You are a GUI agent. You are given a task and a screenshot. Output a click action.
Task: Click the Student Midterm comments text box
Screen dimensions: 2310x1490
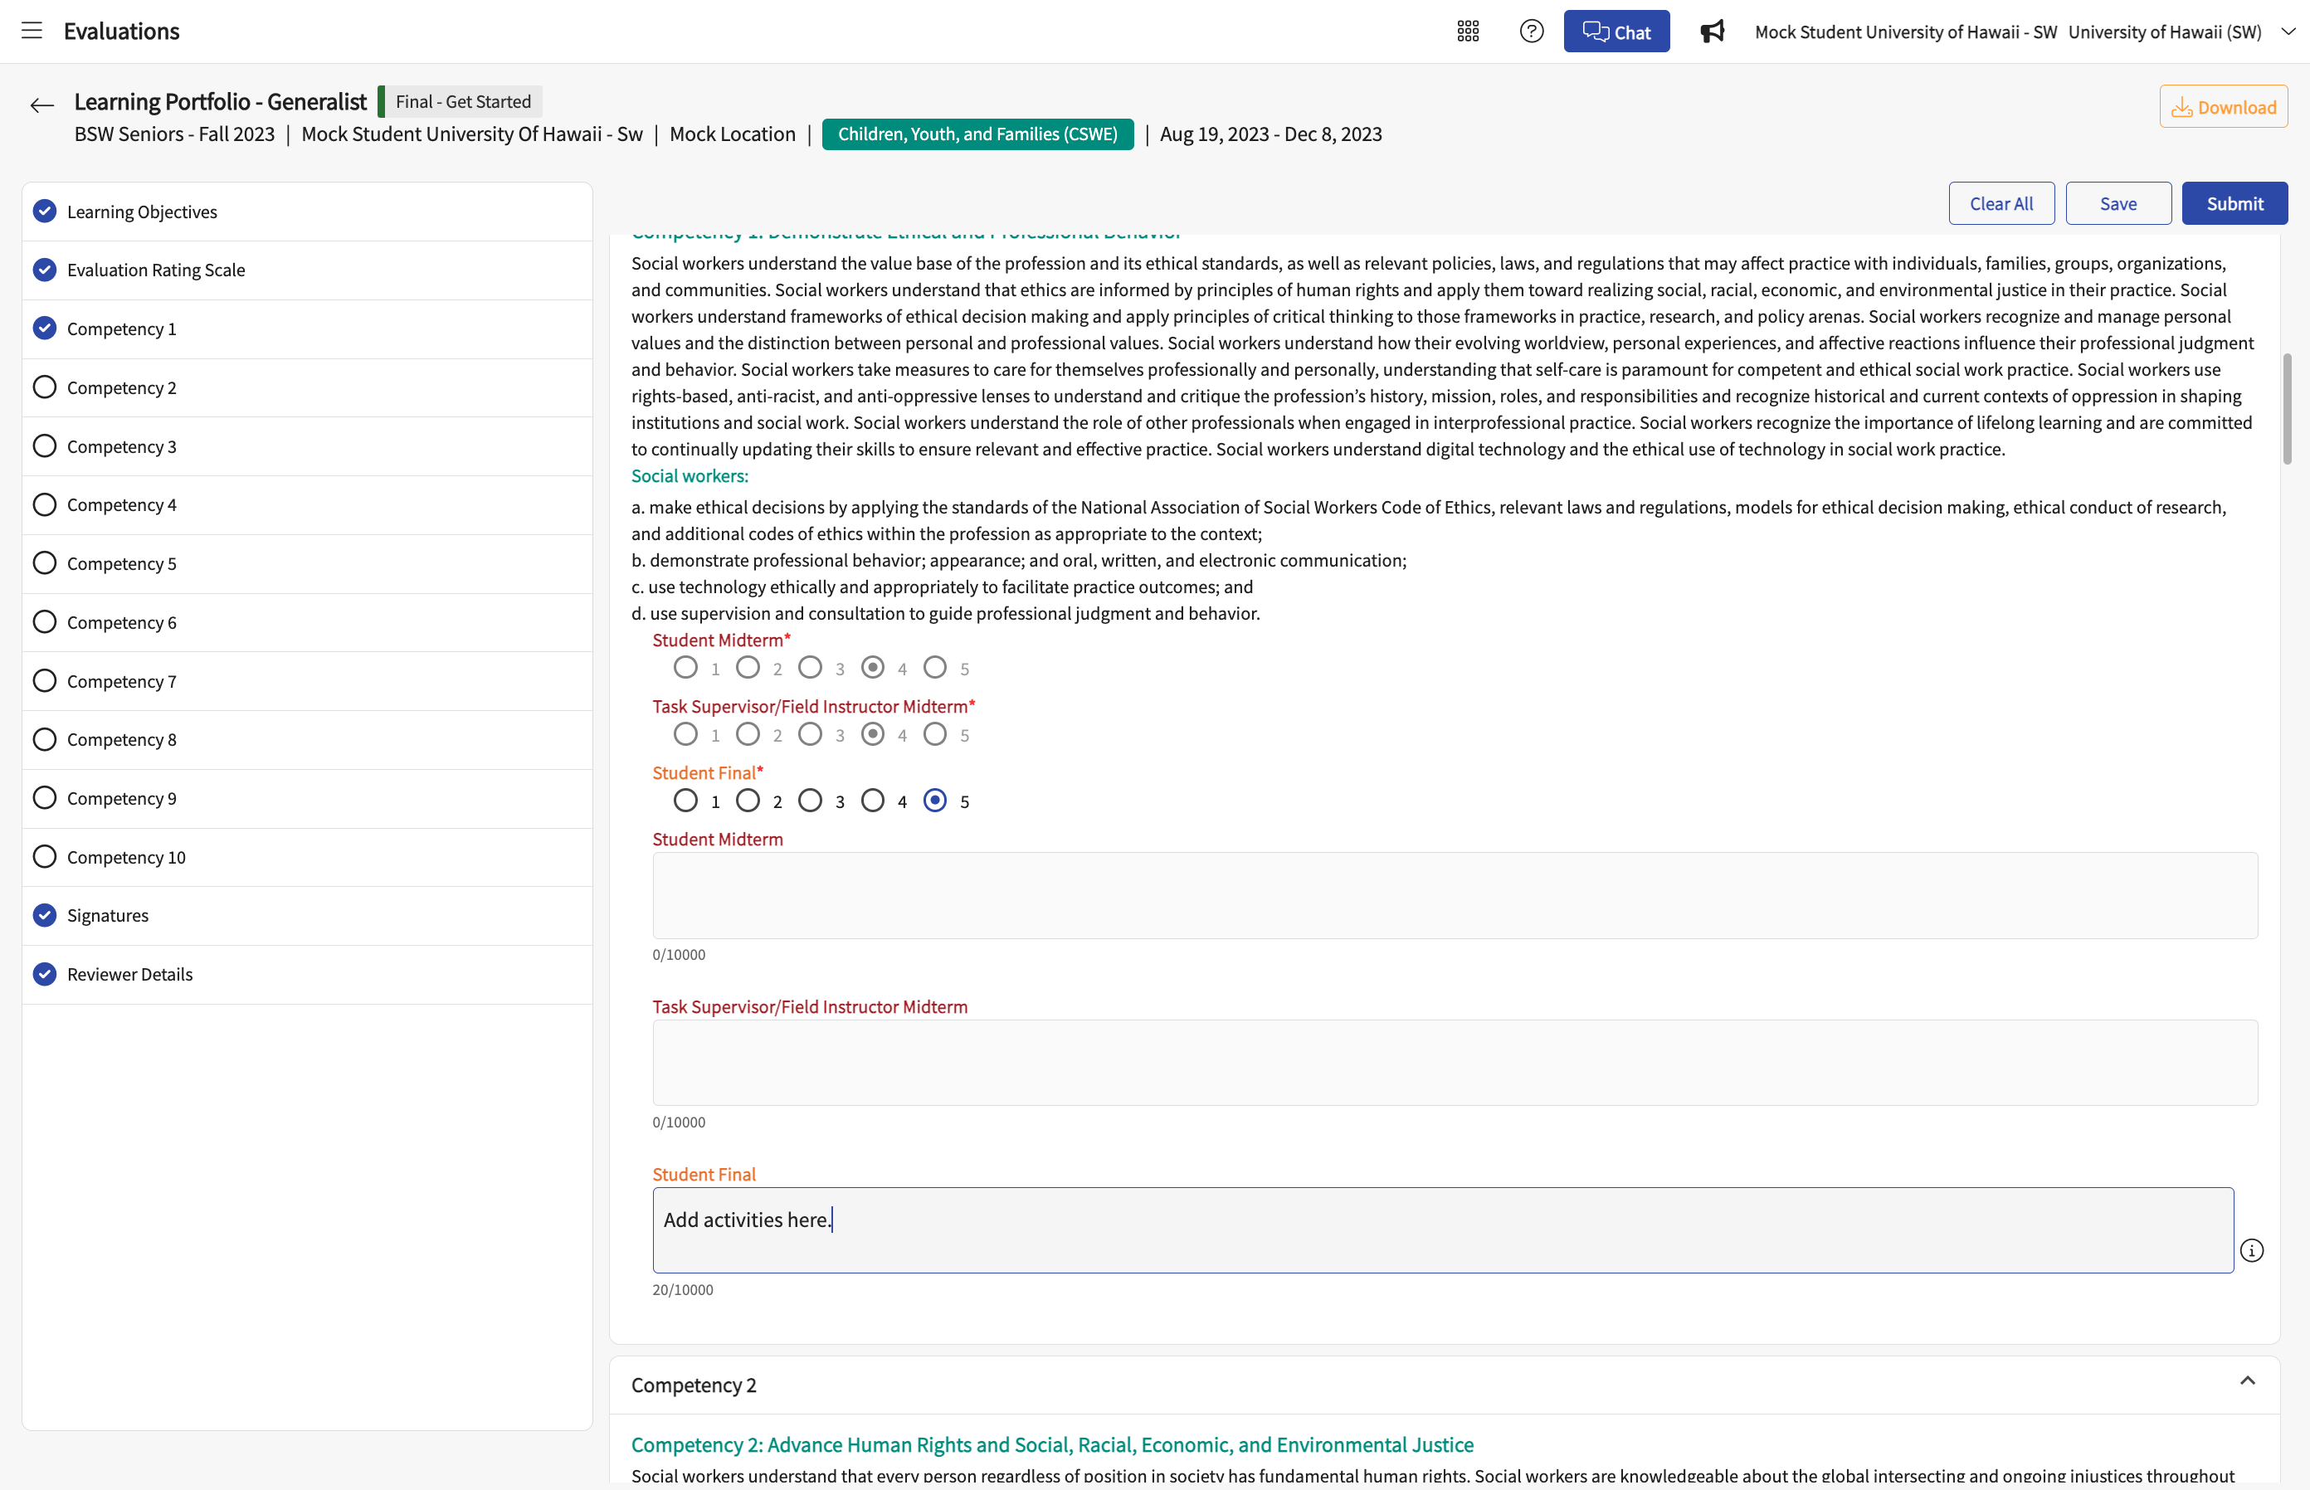pos(1455,895)
